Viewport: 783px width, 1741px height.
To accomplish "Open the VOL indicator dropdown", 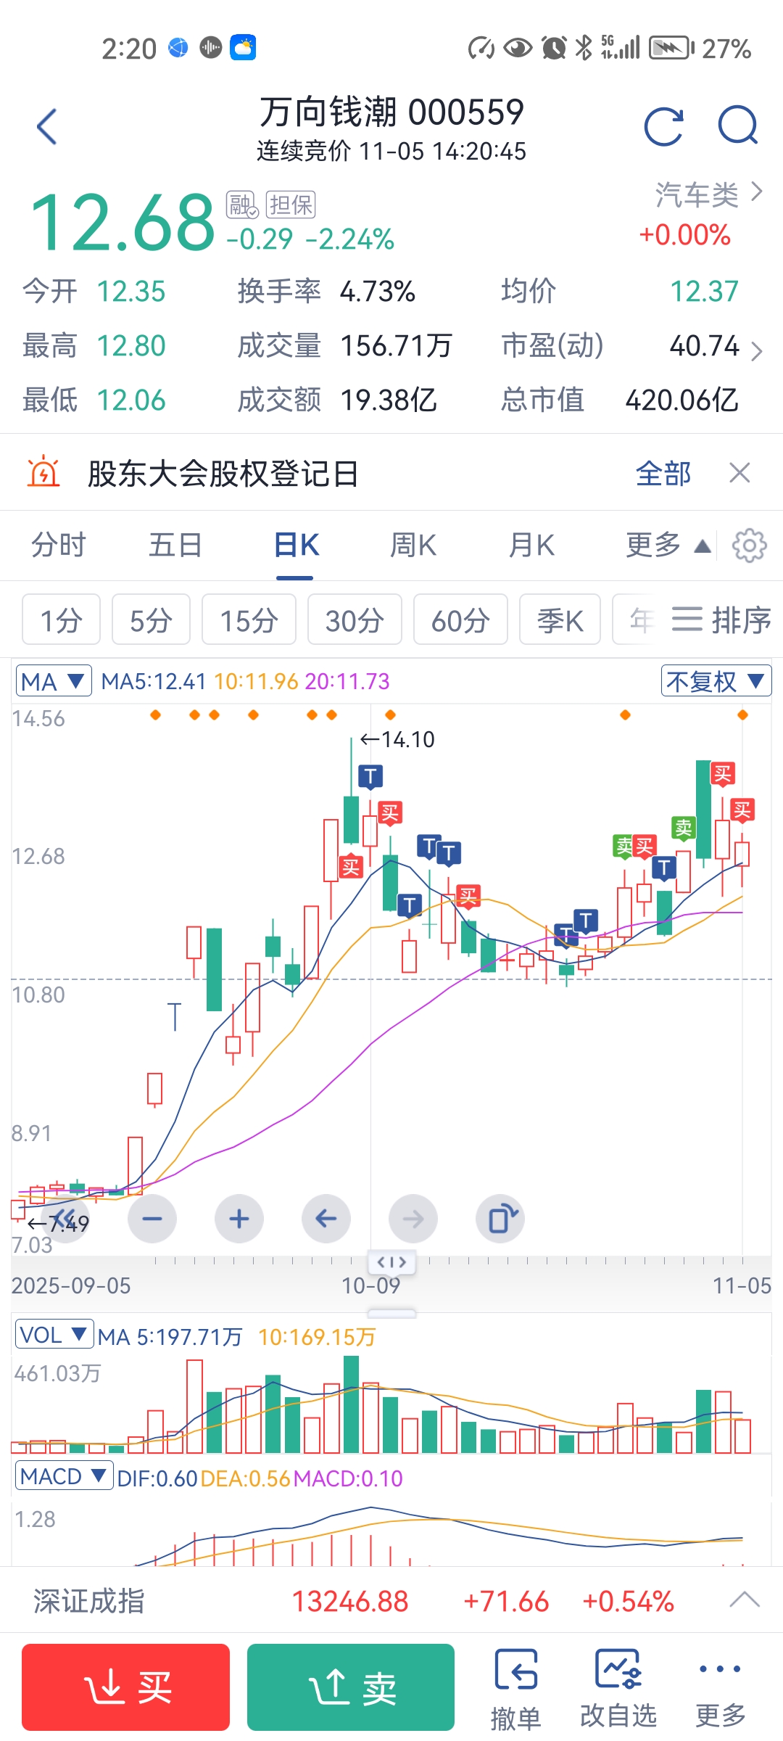I will coord(54,1335).
